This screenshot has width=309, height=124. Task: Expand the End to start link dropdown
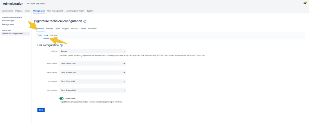pyautogui.click(x=92, y=64)
